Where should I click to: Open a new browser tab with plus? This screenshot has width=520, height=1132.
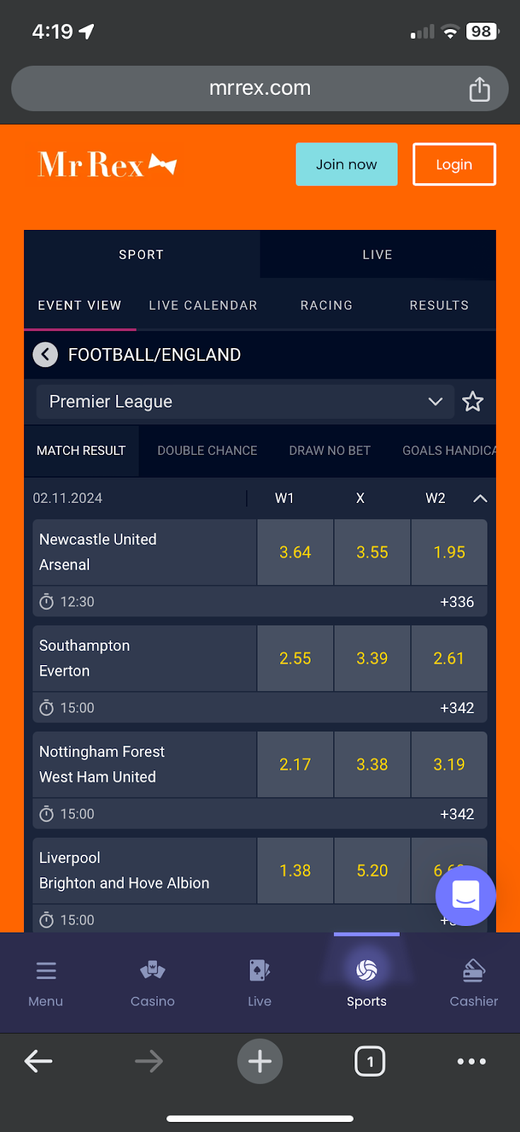coord(260,1061)
